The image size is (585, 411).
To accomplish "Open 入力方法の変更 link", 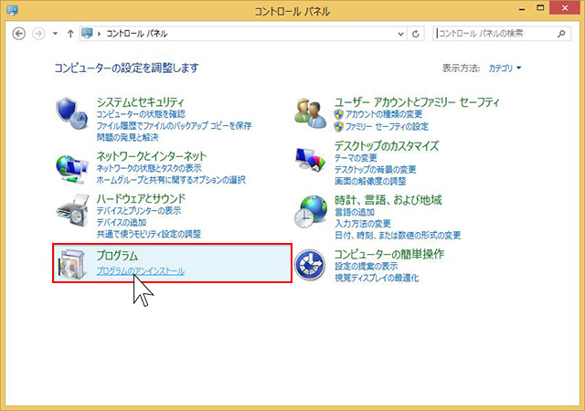I will tap(363, 224).
